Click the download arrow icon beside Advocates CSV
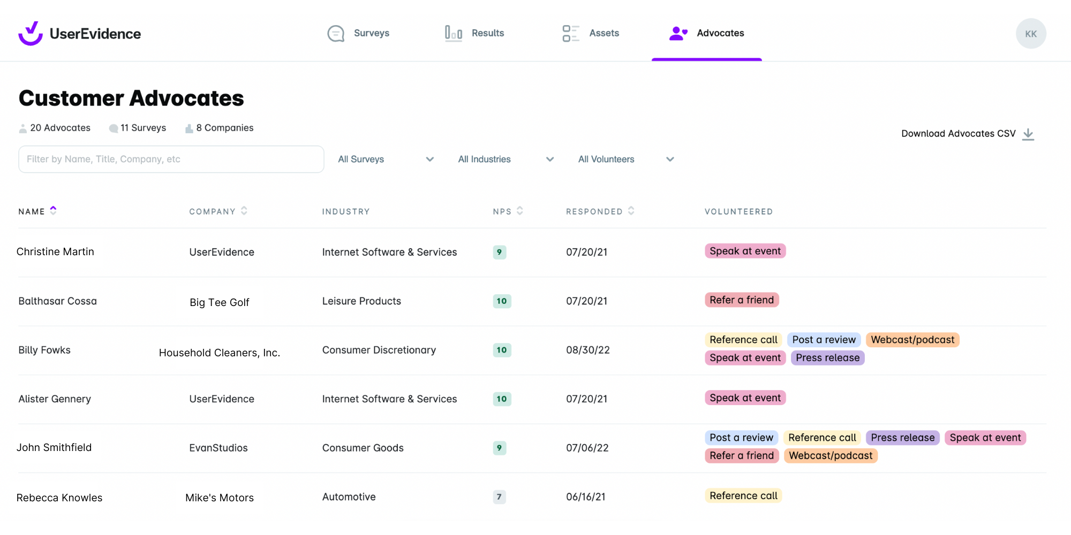Viewport: 1071px width, 535px height. (1028, 134)
